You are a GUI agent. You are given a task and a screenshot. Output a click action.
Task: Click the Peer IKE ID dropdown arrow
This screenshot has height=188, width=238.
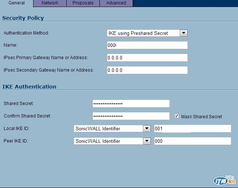coord(147,141)
